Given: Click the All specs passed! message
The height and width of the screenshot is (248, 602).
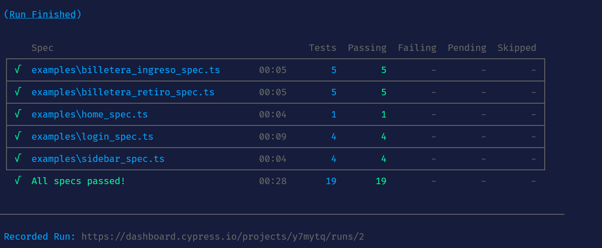Looking at the screenshot, I should click(79, 181).
